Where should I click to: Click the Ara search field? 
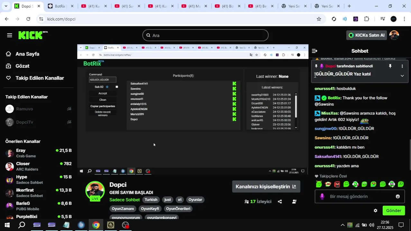pos(205,35)
